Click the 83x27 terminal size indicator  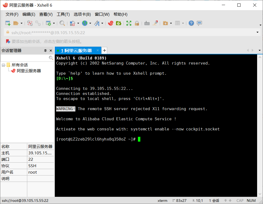tap(179, 201)
